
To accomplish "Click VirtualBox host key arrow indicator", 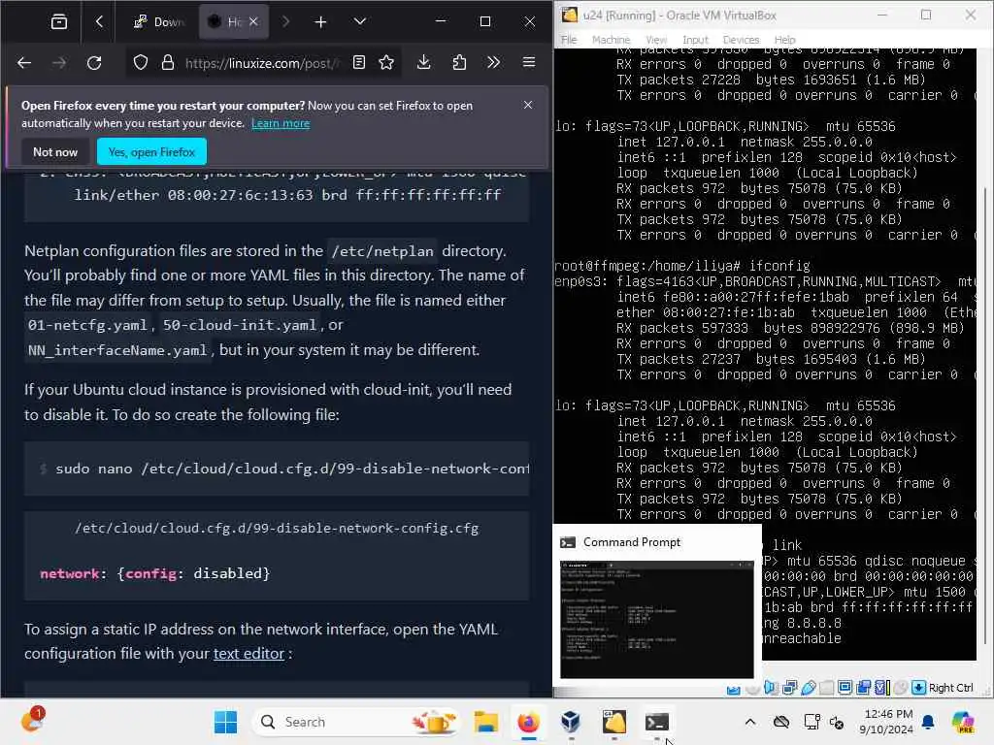I will tap(918, 688).
